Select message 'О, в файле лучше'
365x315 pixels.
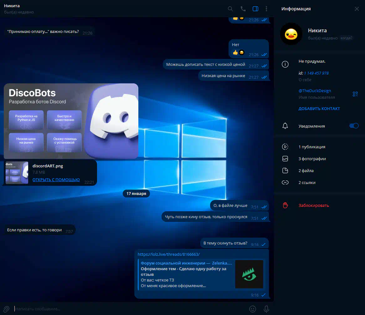click(239, 206)
